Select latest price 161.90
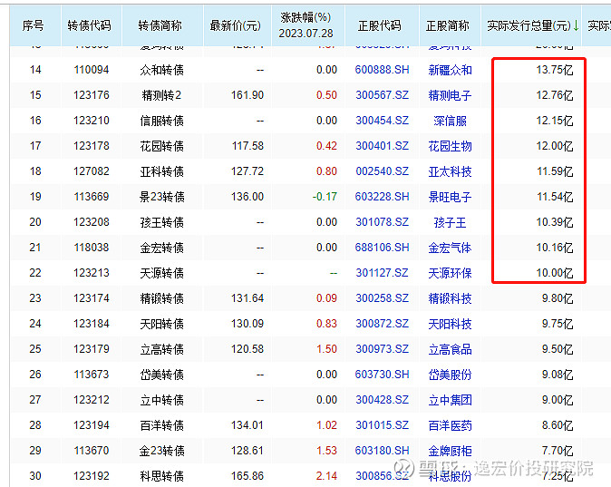This screenshot has width=611, height=487. (247, 95)
